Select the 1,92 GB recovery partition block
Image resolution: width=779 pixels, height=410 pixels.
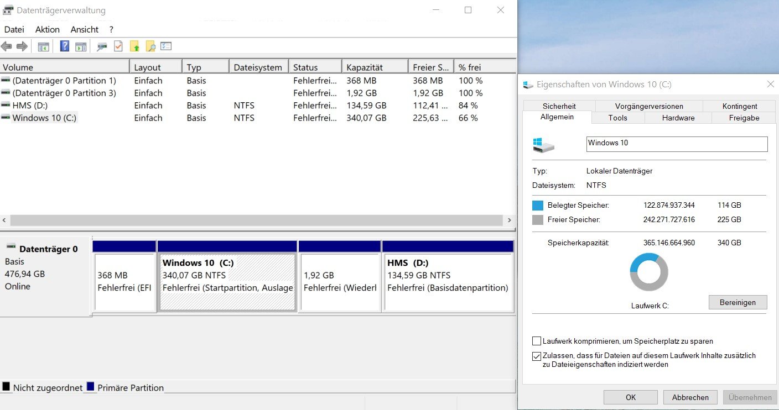pyautogui.click(x=340, y=275)
